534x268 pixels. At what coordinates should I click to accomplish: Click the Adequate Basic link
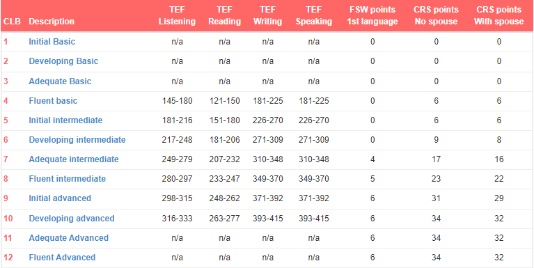[x=60, y=81]
